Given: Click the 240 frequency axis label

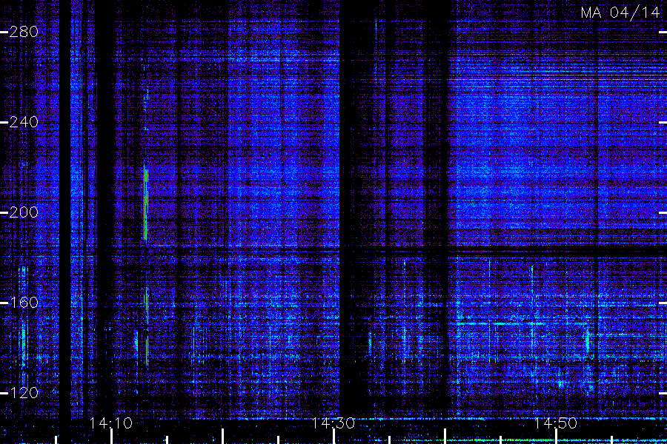Looking at the screenshot, I should (x=24, y=122).
